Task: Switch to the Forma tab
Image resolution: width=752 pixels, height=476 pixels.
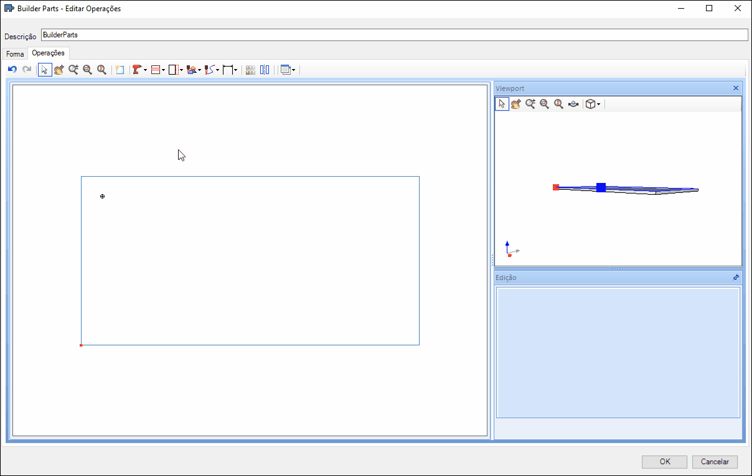Action: coord(15,54)
